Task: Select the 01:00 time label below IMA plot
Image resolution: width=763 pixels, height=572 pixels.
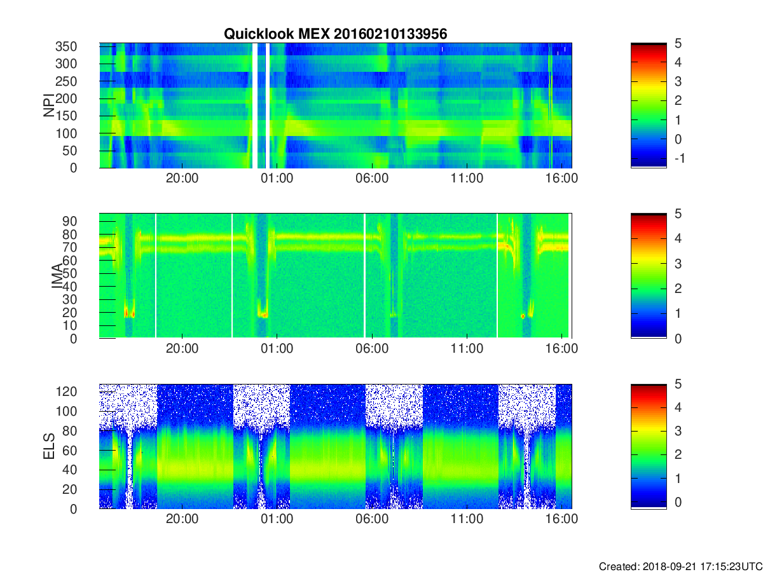Action: [277, 350]
